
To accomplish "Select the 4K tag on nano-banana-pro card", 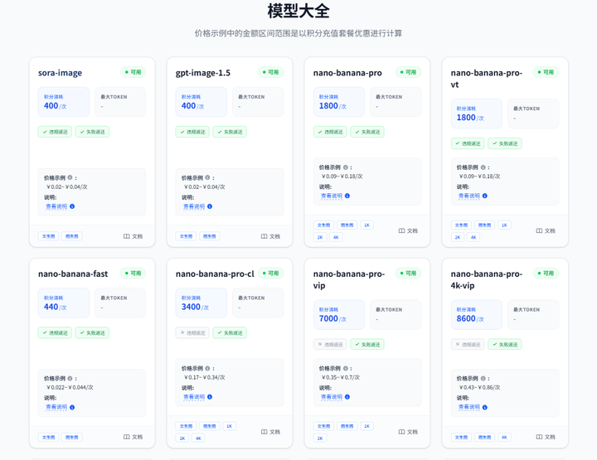I will 336,237.
